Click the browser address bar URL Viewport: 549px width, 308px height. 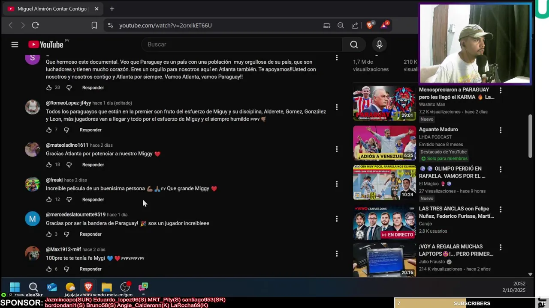(x=165, y=25)
